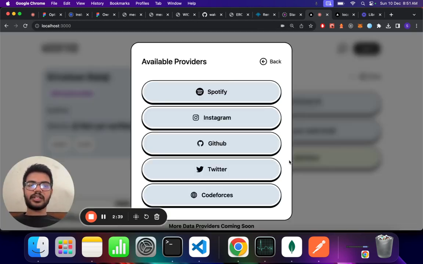Choose Spotify as the data provider
The width and height of the screenshot is (423, 264).
211,92
